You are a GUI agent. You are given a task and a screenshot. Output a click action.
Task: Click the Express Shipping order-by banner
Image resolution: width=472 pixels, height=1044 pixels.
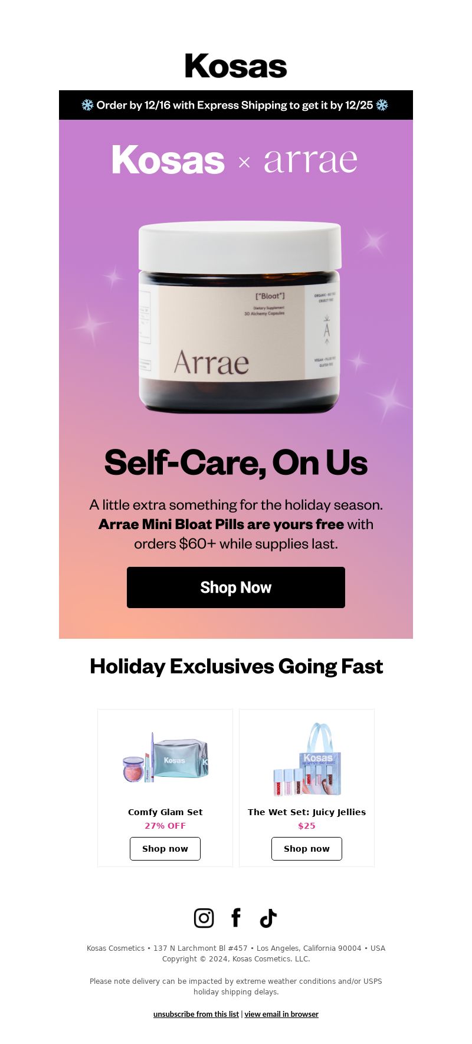(x=236, y=105)
